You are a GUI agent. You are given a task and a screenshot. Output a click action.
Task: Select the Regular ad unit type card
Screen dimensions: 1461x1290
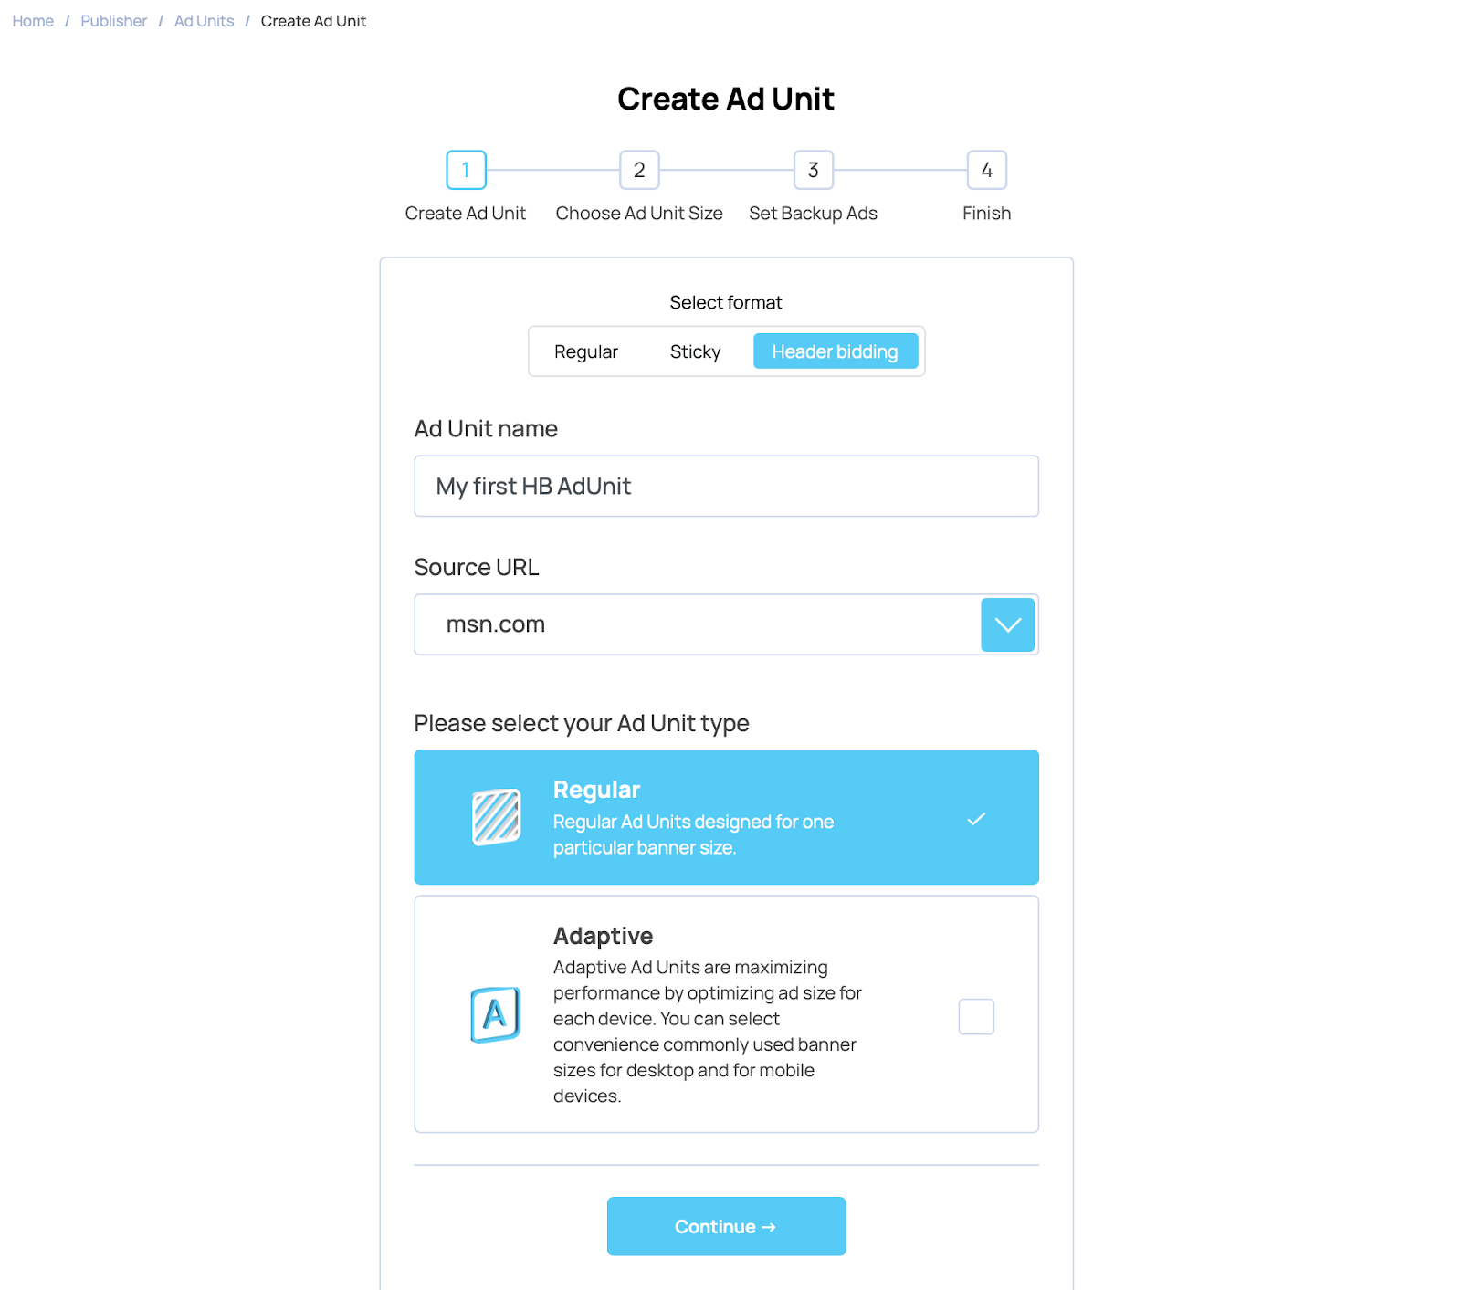[726, 817]
